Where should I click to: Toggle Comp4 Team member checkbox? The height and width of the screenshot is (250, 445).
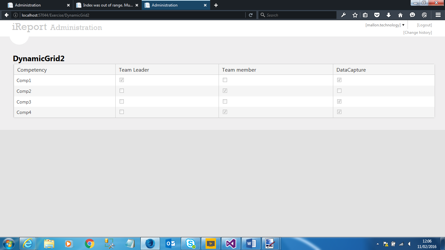[x=225, y=112]
